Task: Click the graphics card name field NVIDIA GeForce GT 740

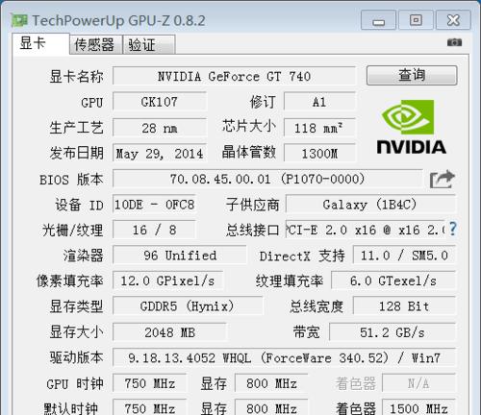Action: point(234,76)
